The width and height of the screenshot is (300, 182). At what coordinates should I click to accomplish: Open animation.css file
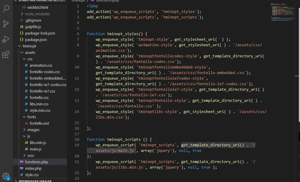[x=41, y=66]
